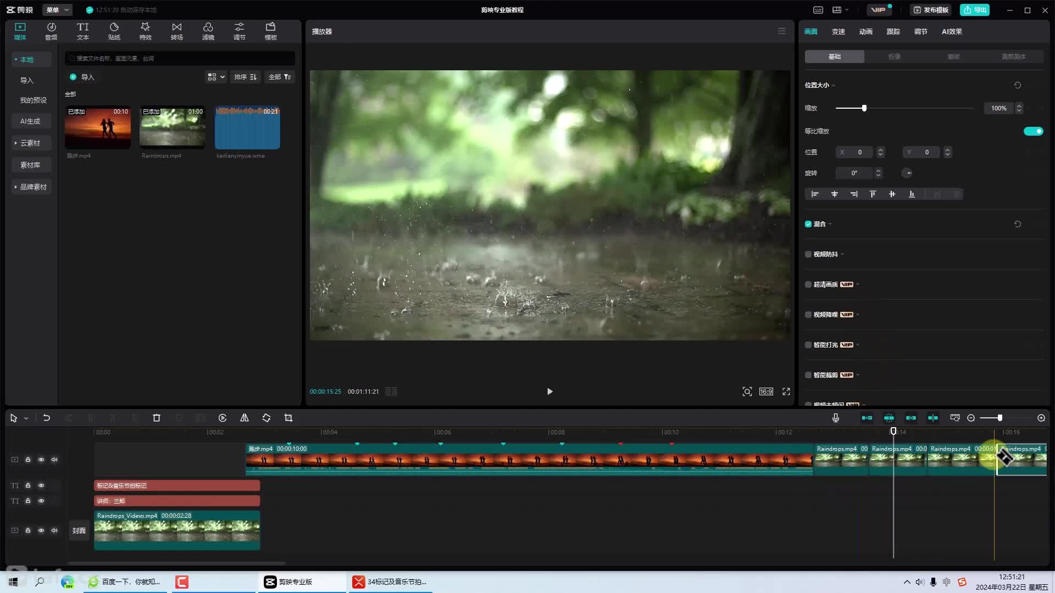Image resolution: width=1055 pixels, height=593 pixels.
Task: Open the 排序 sort dropdown
Action: click(245, 77)
